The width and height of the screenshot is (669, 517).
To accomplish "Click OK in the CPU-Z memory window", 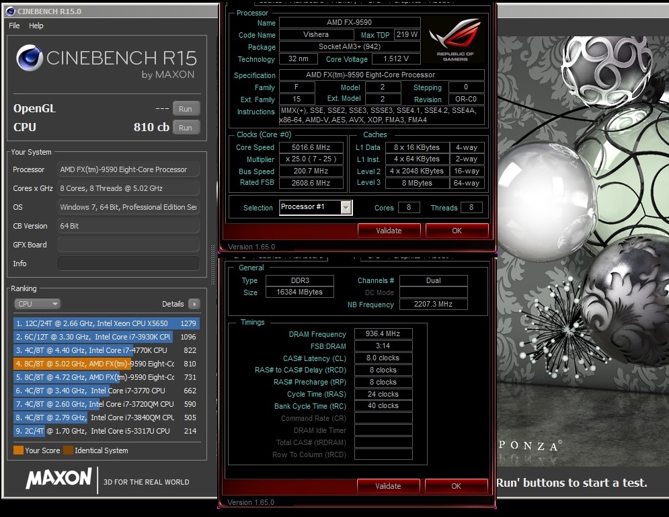I will [x=456, y=486].
